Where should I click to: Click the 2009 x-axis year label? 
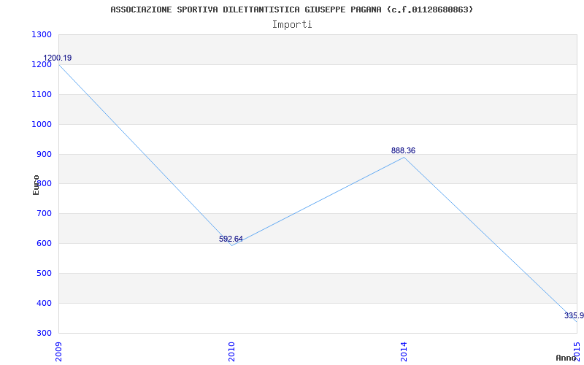(x=58, y=351)
